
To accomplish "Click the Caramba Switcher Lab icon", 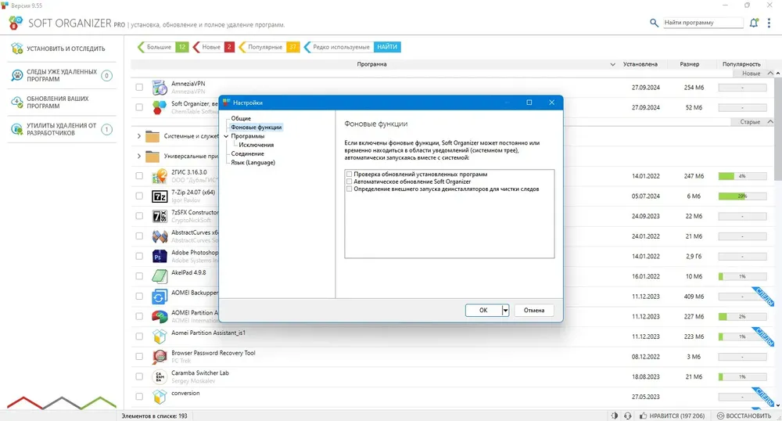I will pos(159,376).
